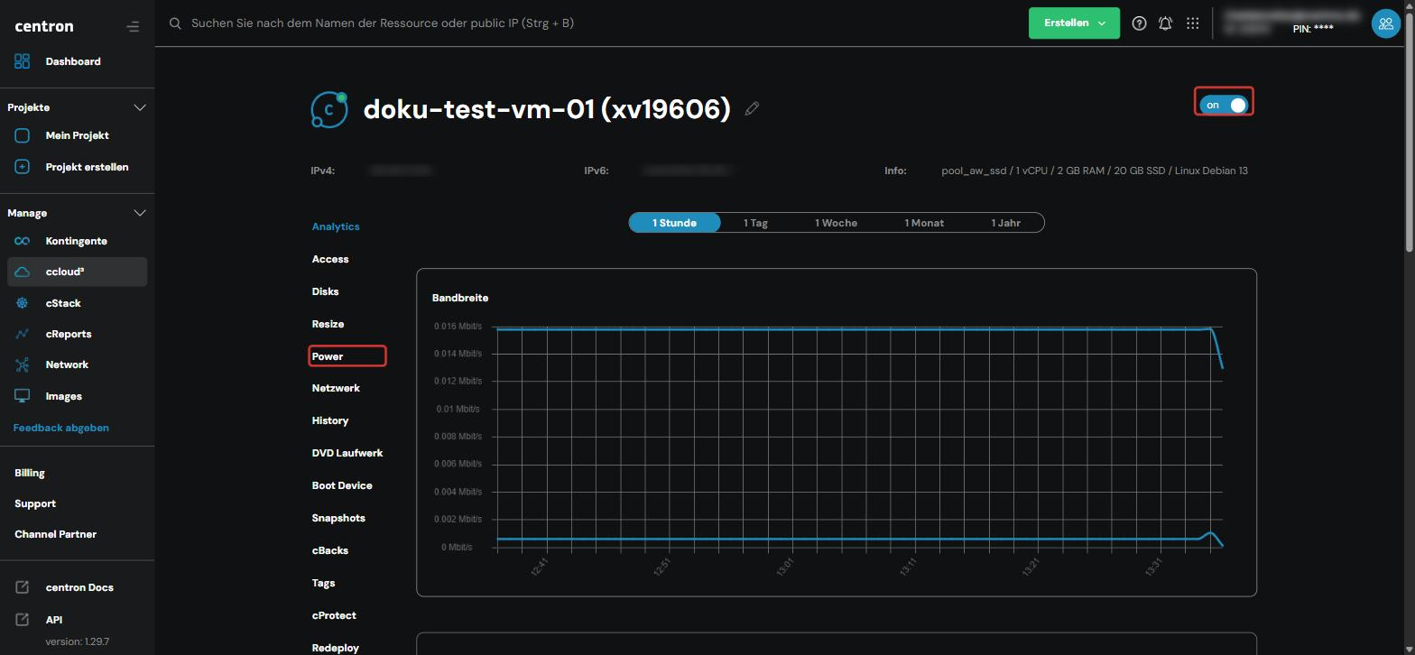Screen dimensions: 1415x655
Task: Select the 1 Tag time range
Action: click(755, 223)
